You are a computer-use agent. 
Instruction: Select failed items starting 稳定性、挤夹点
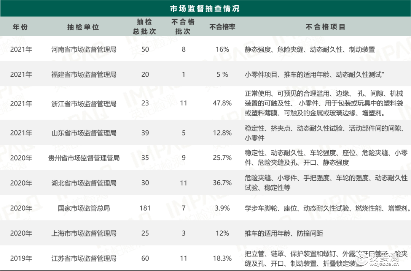[x=325, y=133]
